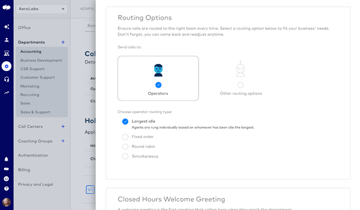Open the AeroLabs company dropdown
Viewport: 360px width, 210px height.
click(42, 9)
